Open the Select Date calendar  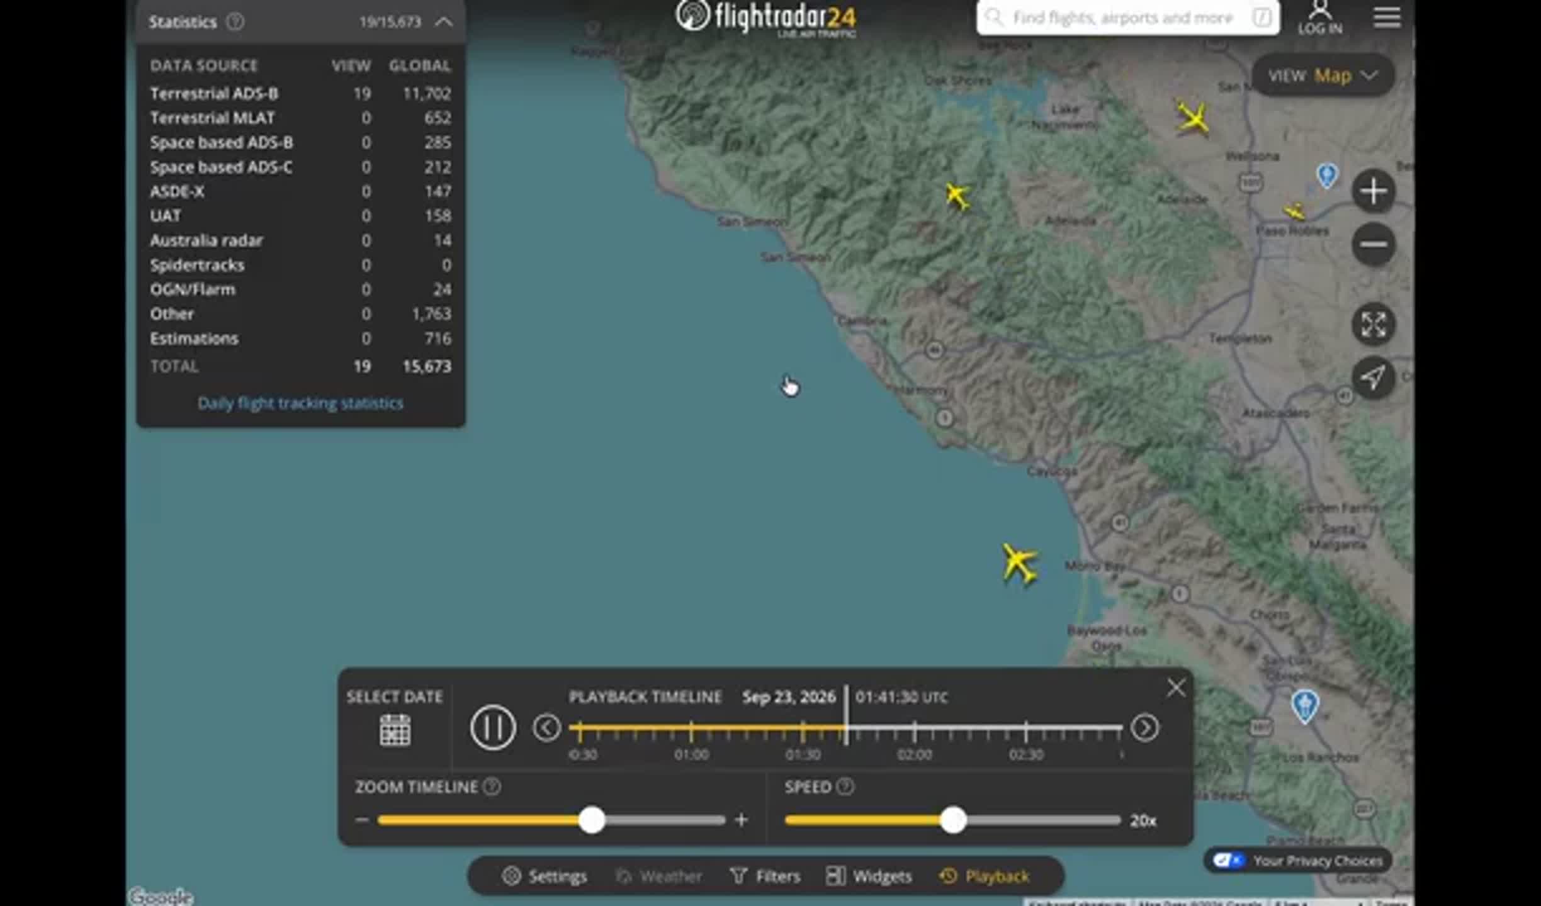pyautogui.click(x=395, y=730)
